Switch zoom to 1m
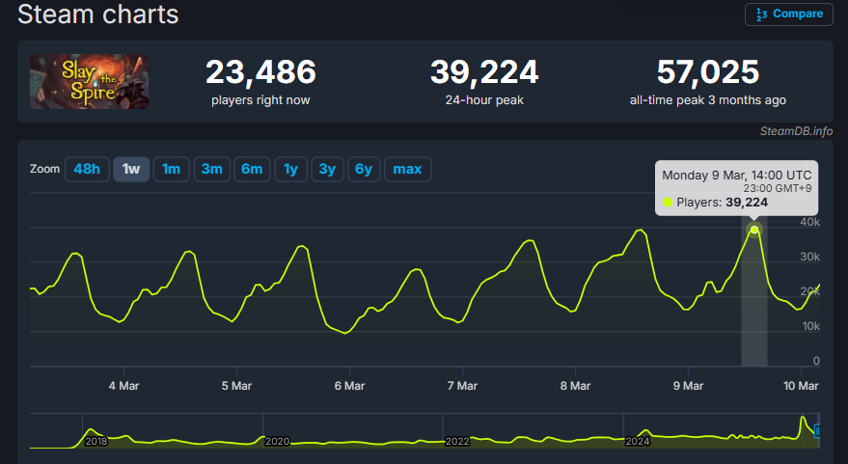Screen dimensions: 848x464 172,169
